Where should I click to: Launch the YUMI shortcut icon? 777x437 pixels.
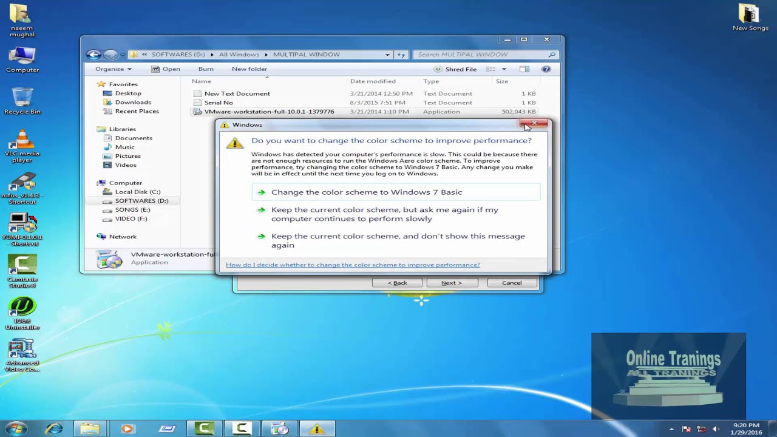[x=22, y=230]
